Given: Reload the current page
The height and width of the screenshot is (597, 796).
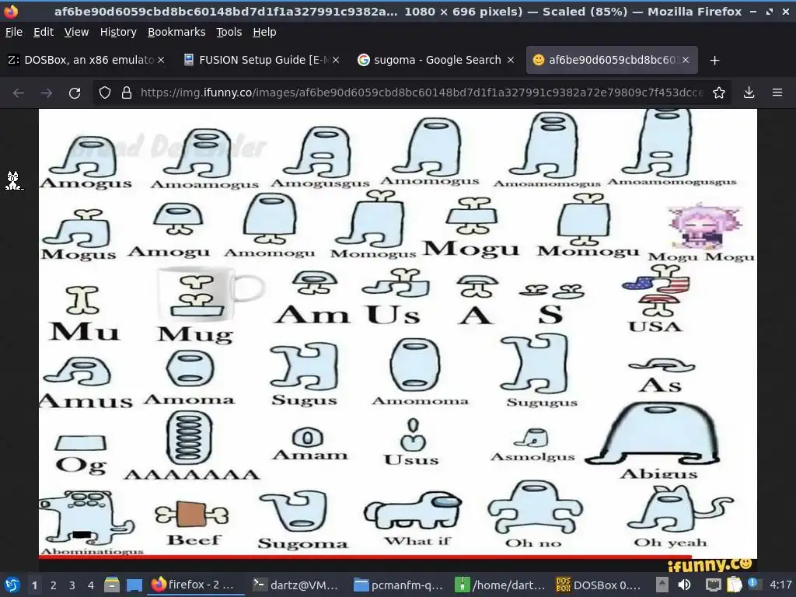Looking at the screenshot, I should pyautogui.click(x=75, y=93).
